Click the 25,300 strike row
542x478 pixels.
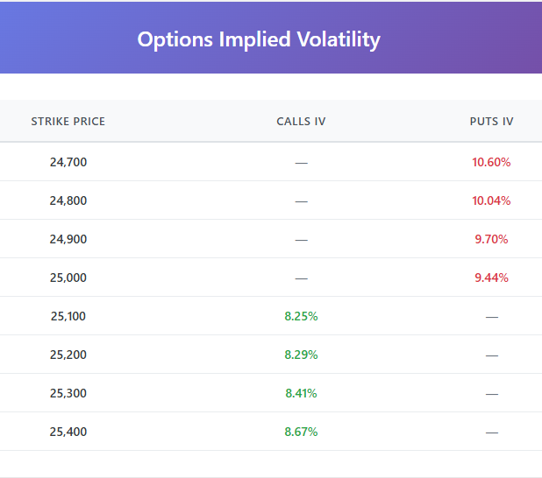[68, 393]
